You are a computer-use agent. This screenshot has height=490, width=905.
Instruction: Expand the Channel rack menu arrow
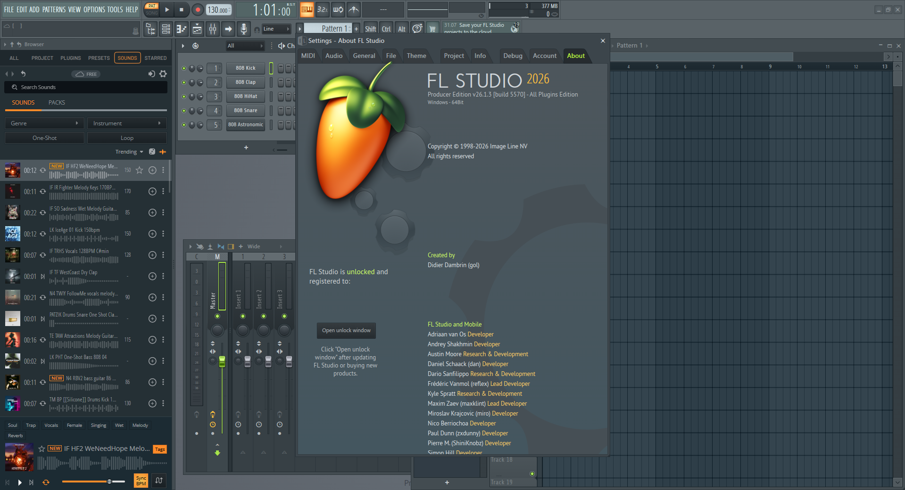tap(183, 46)
